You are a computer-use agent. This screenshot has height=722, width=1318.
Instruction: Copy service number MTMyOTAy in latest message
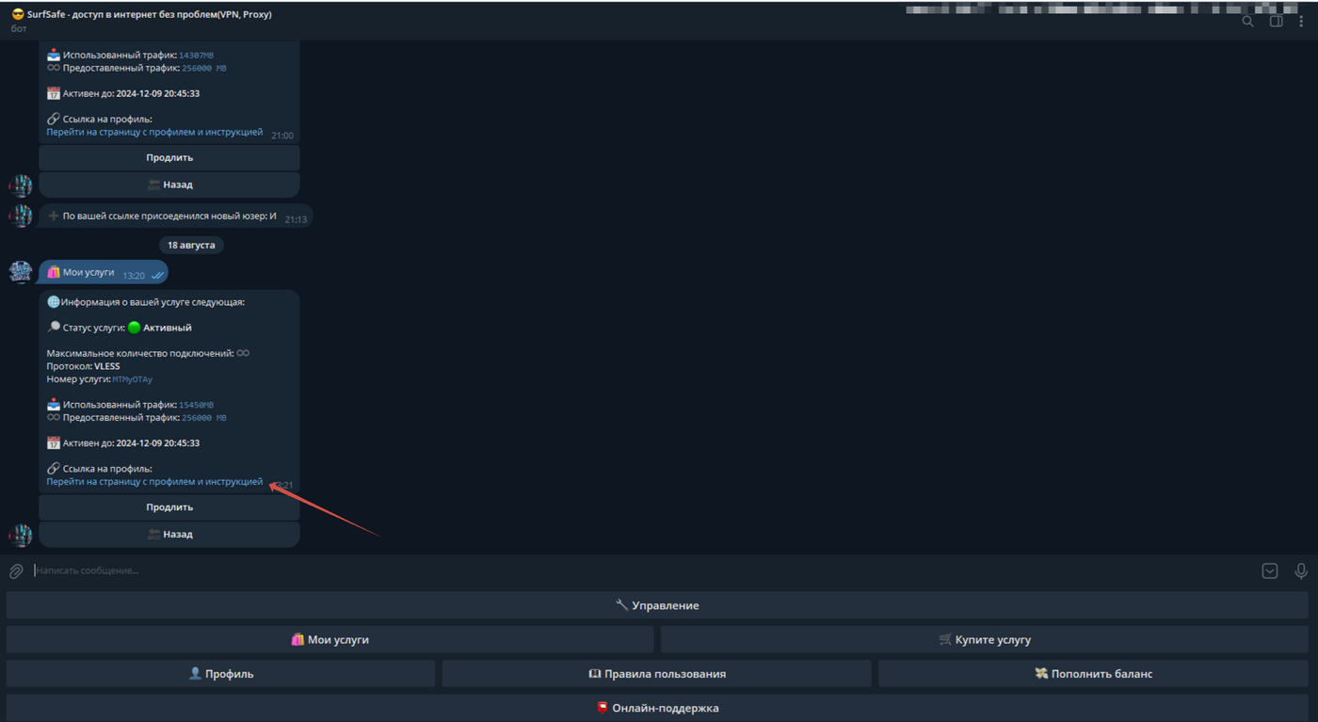coord(132,379)
